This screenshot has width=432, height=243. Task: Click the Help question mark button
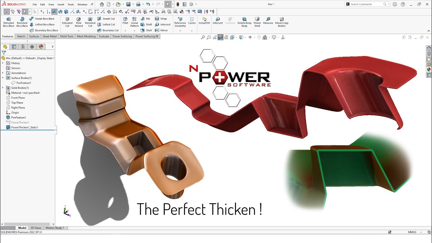pyautogui.click(x=403, y=4)
